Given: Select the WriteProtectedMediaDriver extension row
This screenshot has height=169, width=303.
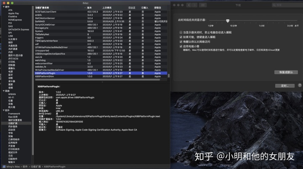Looking at the screenshot, I should coord(101,70).
